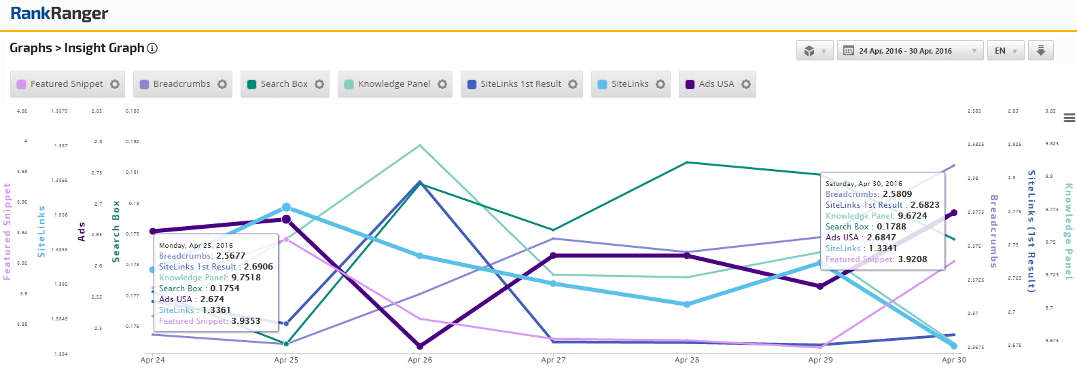Screen dimensions: 1077x370
Task: Expand the cube icon dropdown
Action: (x=814, y=51)
